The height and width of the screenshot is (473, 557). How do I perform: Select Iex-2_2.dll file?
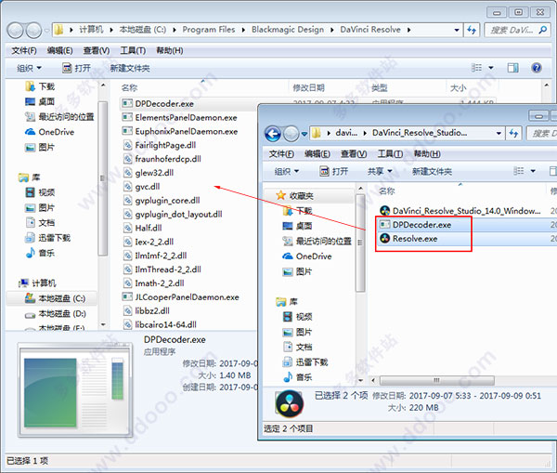click(x=149, y=242)
